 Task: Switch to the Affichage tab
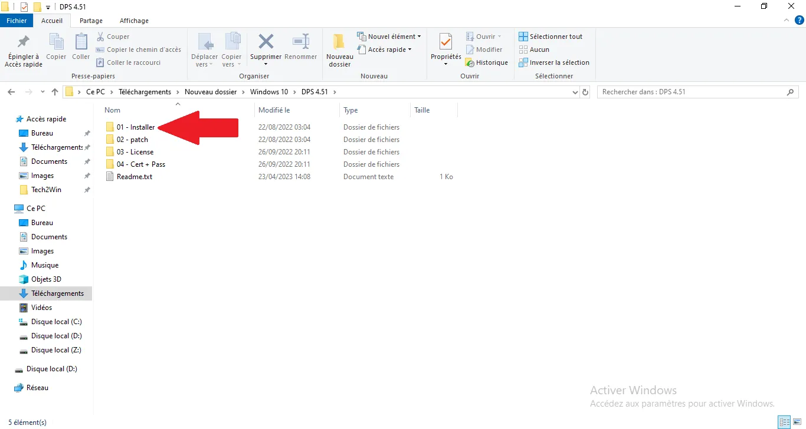(133, 20)
